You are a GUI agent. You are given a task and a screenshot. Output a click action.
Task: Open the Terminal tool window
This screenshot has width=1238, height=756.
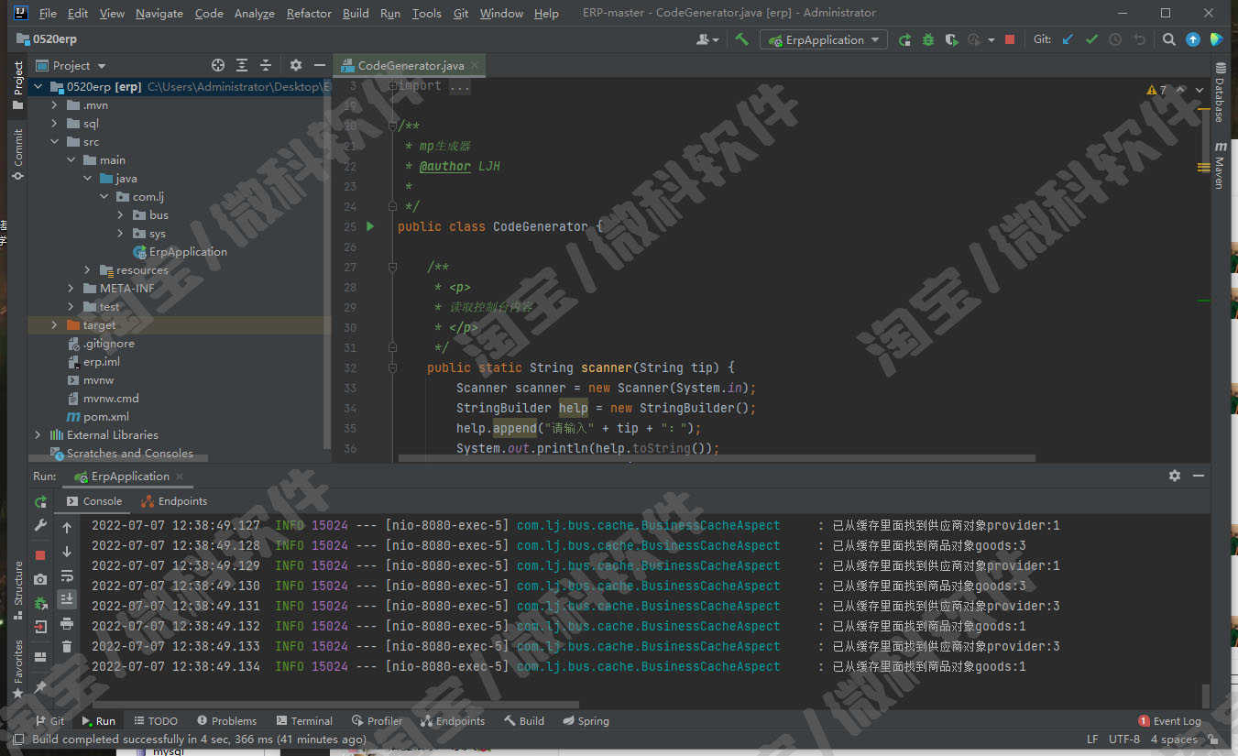(304, 721)
